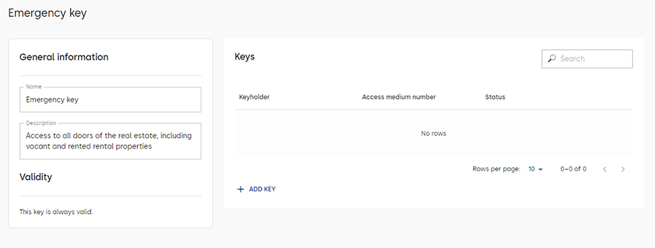The width and height of the screenshot is (655, 248).
Task: Open the Rows per page dropdown
Action: 535,169
